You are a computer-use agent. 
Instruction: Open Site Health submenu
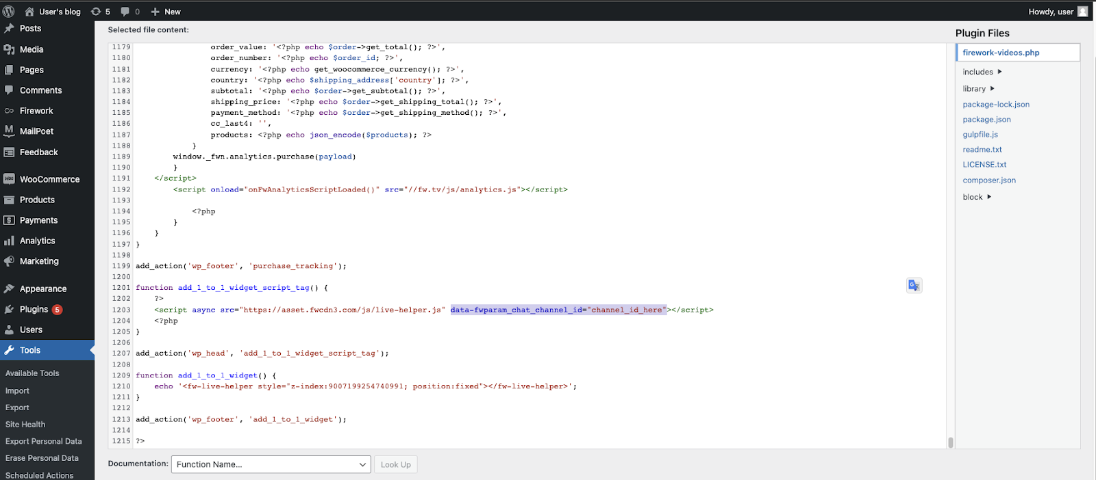(x=25, y=425)
